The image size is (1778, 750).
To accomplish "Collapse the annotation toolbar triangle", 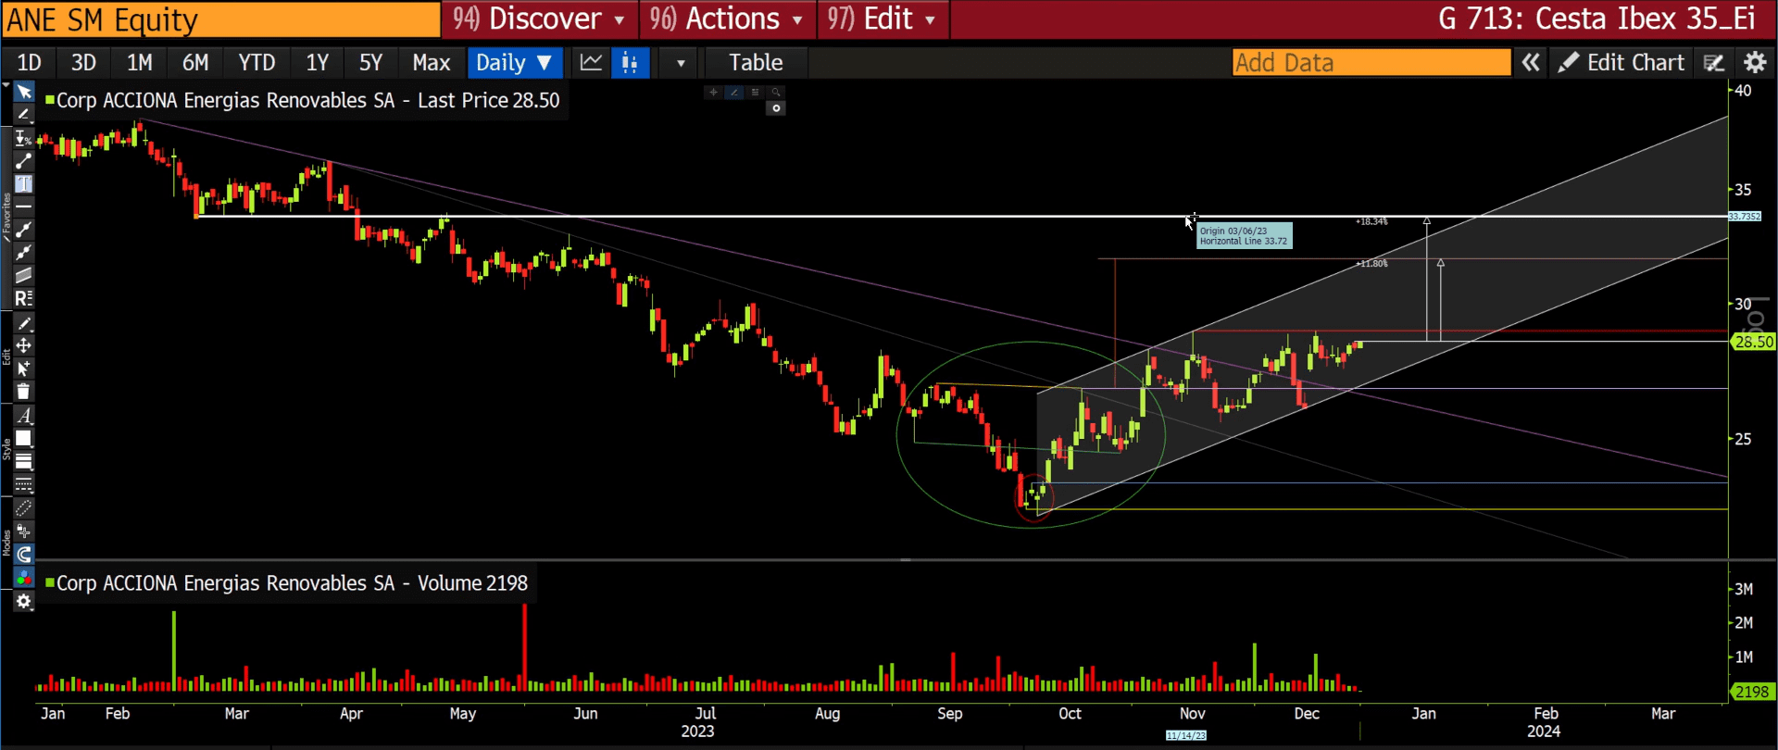I will click(6, 84).
